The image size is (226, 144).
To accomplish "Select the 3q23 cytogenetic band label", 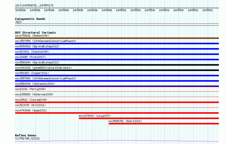I will click(x=18, y=22).
